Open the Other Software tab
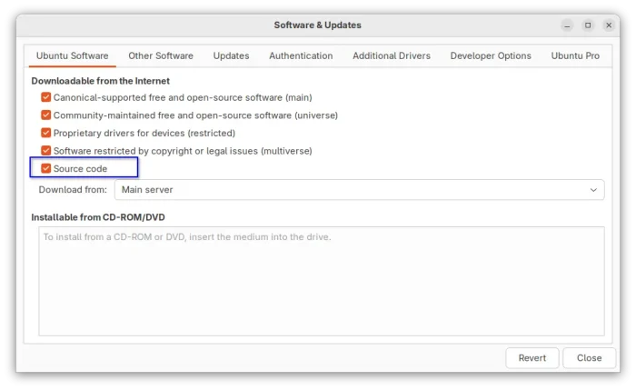This screenshot has width=636, height=390. (161, 56)
